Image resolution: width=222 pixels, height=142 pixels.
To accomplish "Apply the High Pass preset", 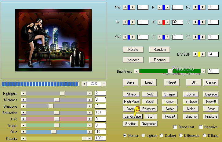I will coord(131,102).
